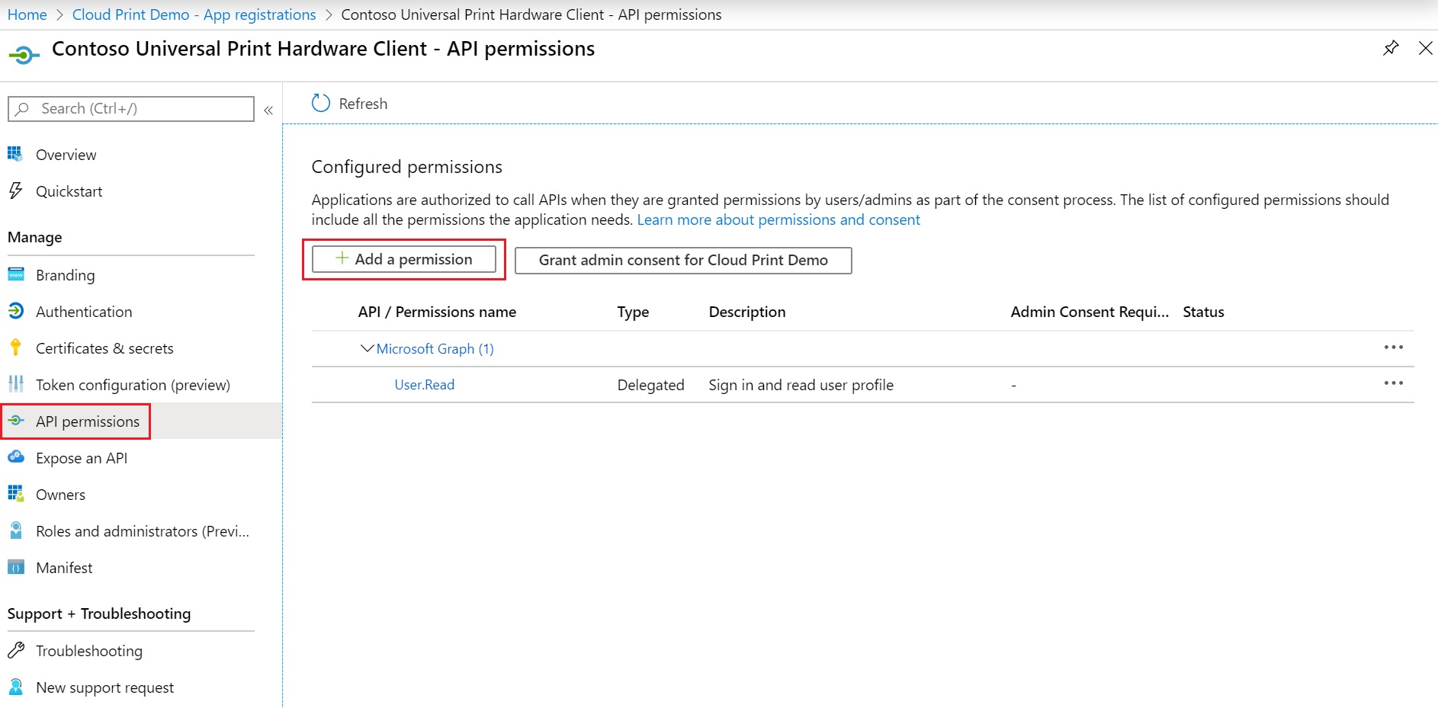1438x708 pixels.
Task: Create a New support request
Action: 104,687
